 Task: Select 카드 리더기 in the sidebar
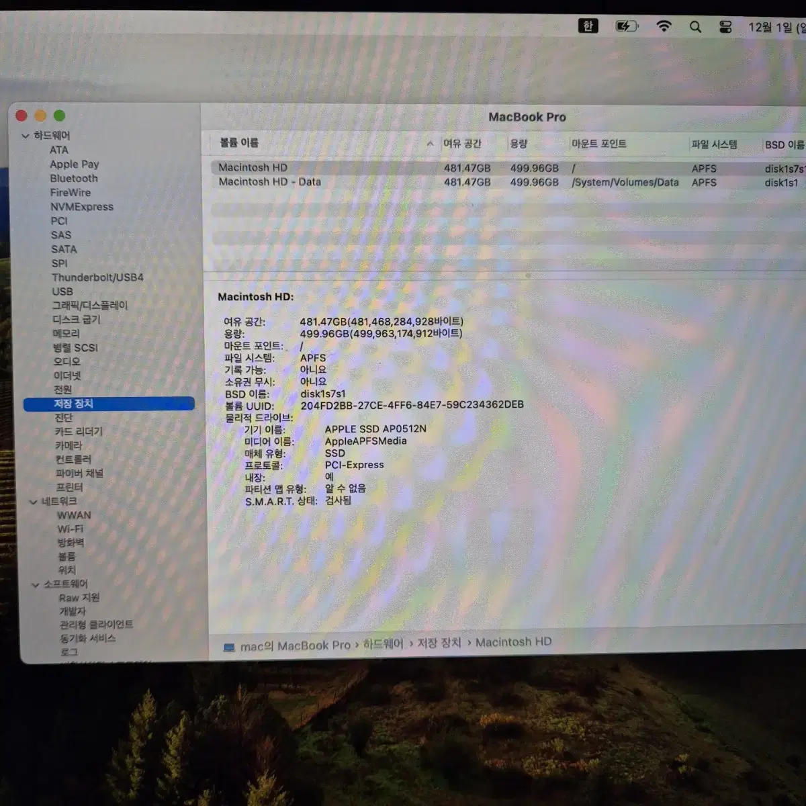point(79,431)
